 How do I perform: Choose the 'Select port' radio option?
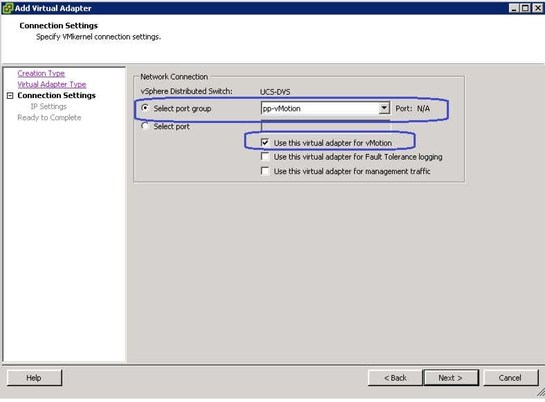tap(145, 126)
